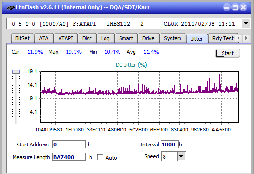Click the 6FF900 x-axis address label
The image size is (254, 174).
coord(159,130)
